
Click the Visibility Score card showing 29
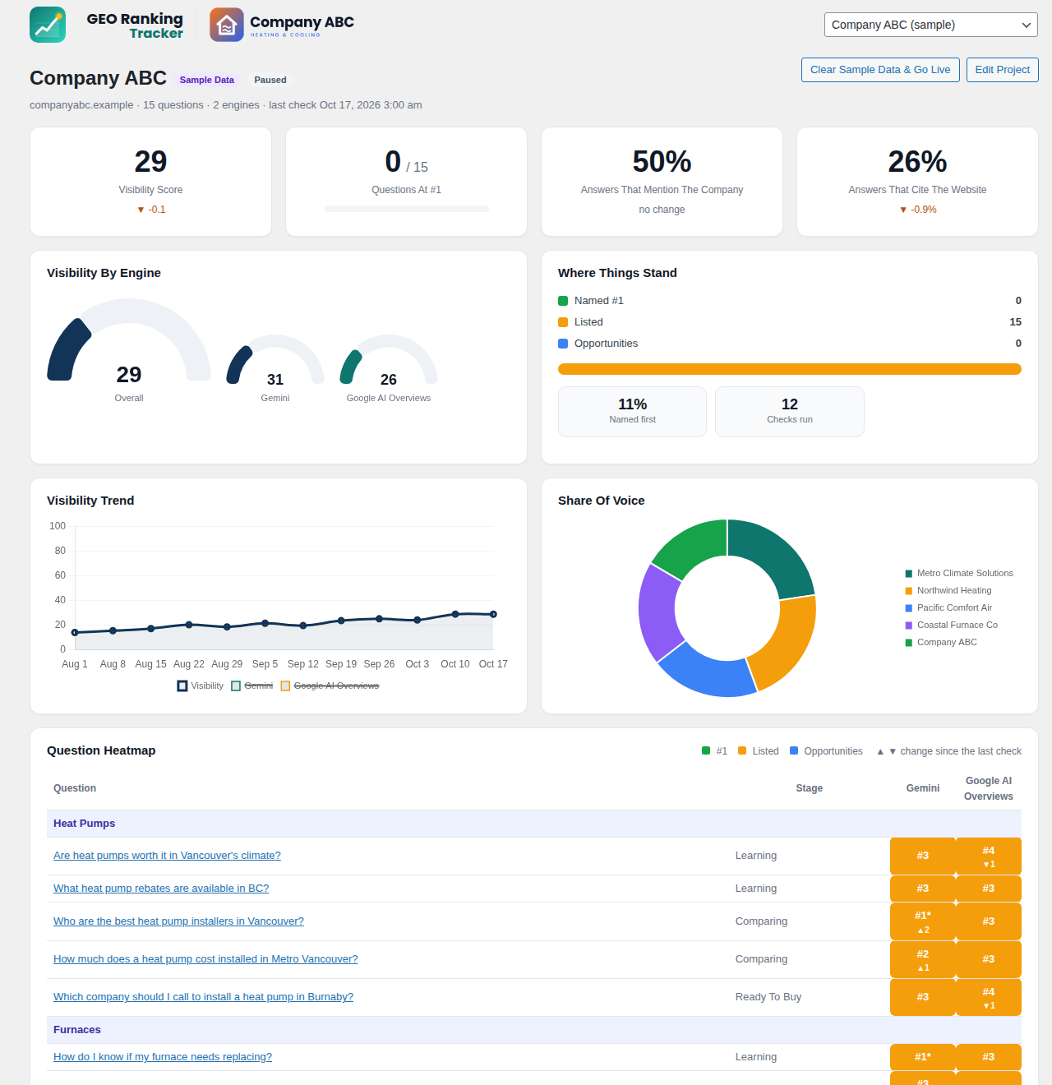[x=151, y=182]
